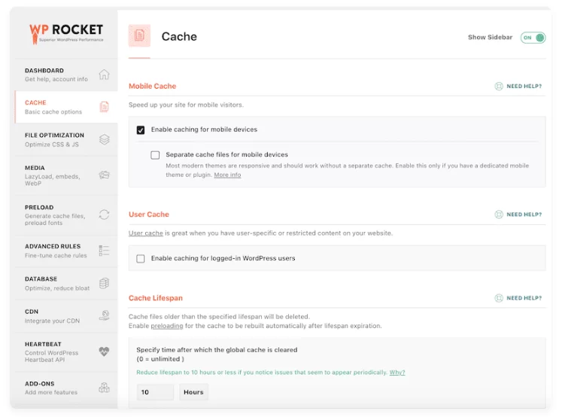562x417 pixels.
Task: Uncheck Enable caching for mobile devices
Action: 141,129
